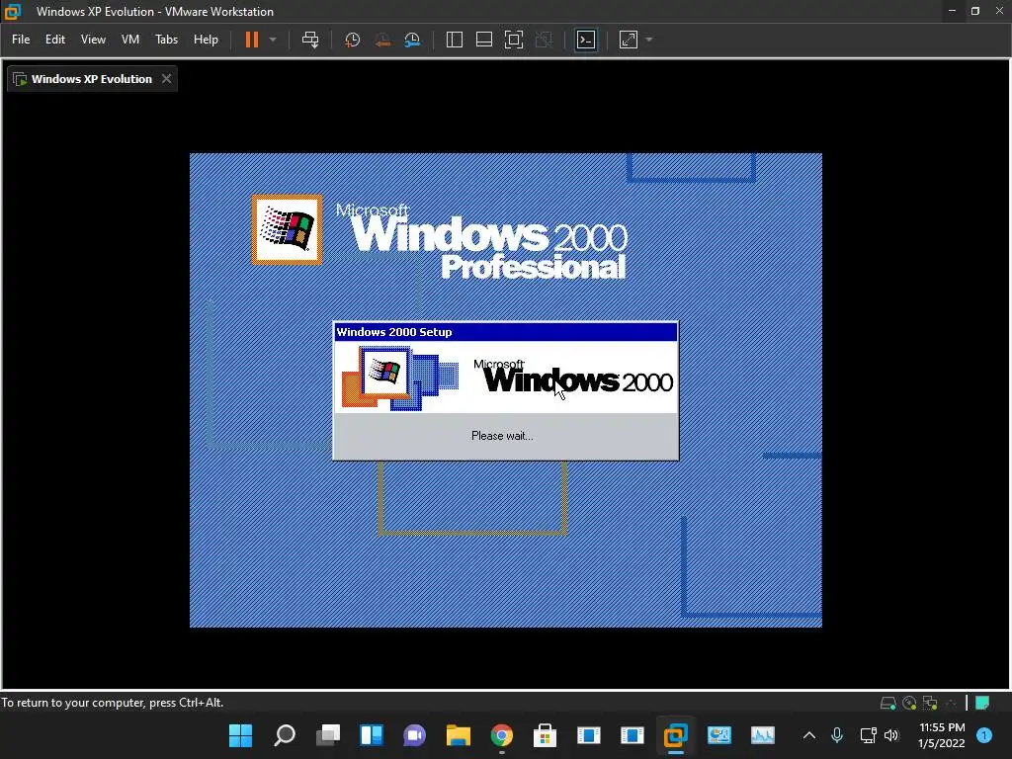Image resolution: width=1012 pixels, height=759 pixels.
Task: Click the Send Ctrl+Alt+Del toolbar icon
Action: (x=310, y=40)
